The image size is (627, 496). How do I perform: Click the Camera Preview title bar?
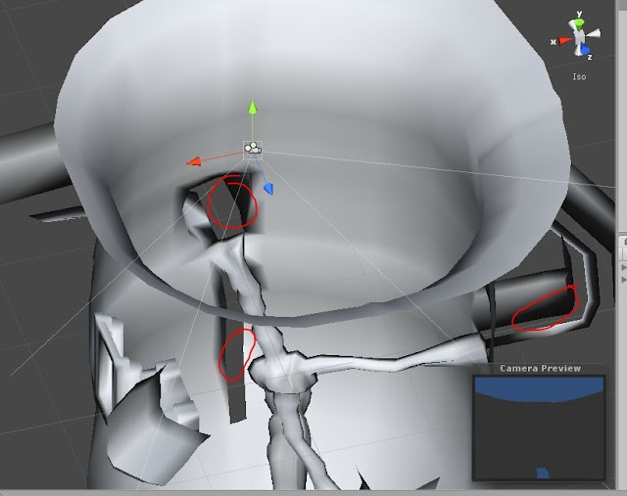coord(539,369)
